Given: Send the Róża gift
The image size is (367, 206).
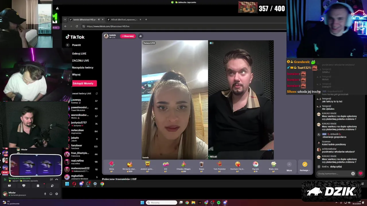Looking at the screenshot, I should (x=112, y=166).
